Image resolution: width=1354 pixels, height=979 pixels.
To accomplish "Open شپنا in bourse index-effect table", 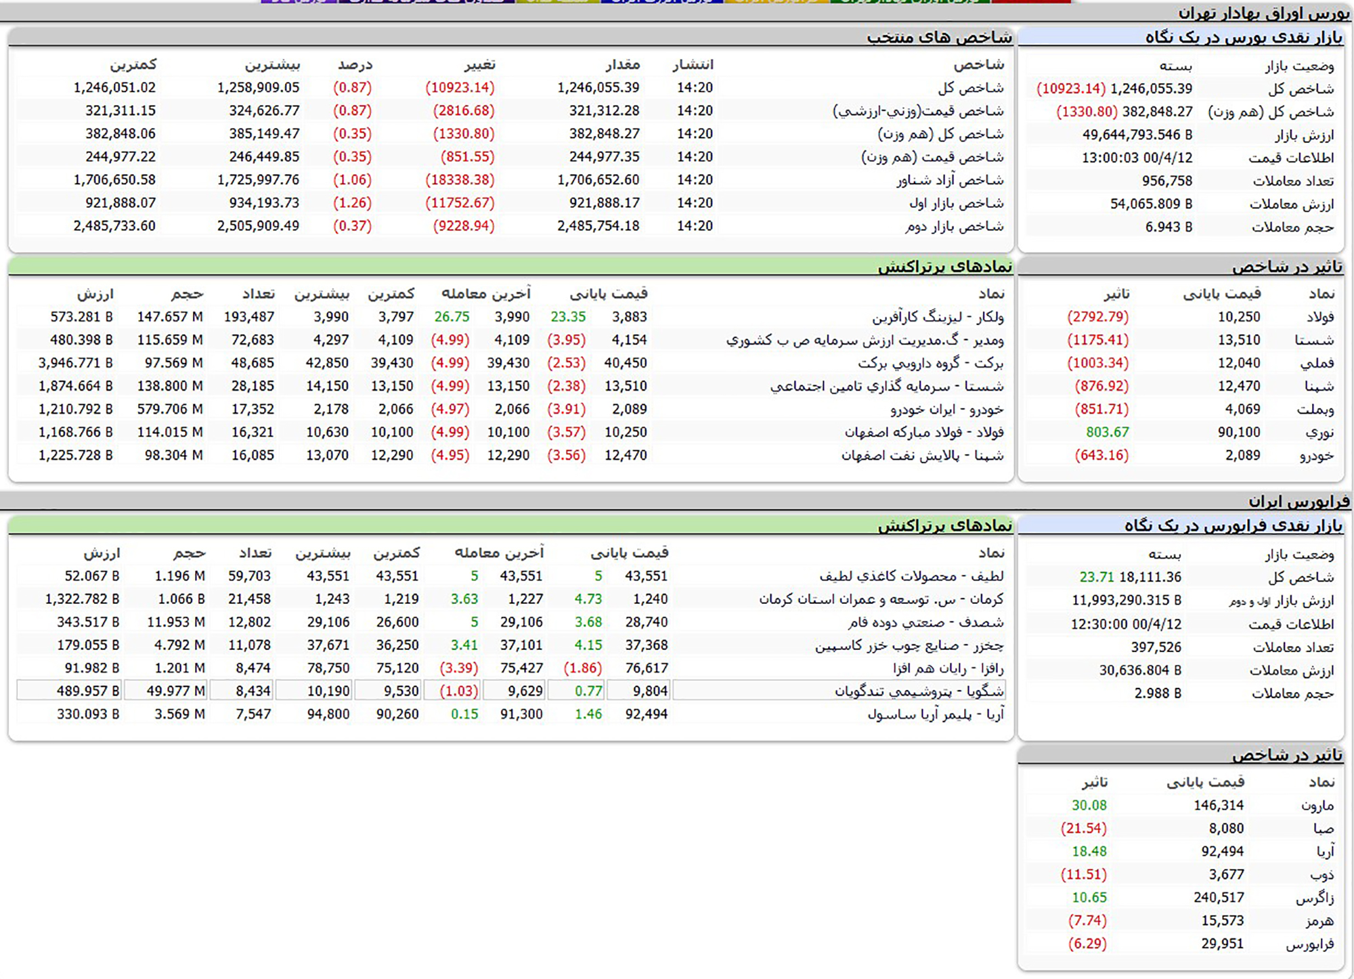I will pos(1319,386).
